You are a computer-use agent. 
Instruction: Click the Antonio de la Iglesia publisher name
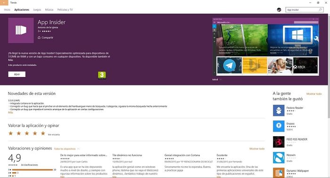tap(48, 27)
